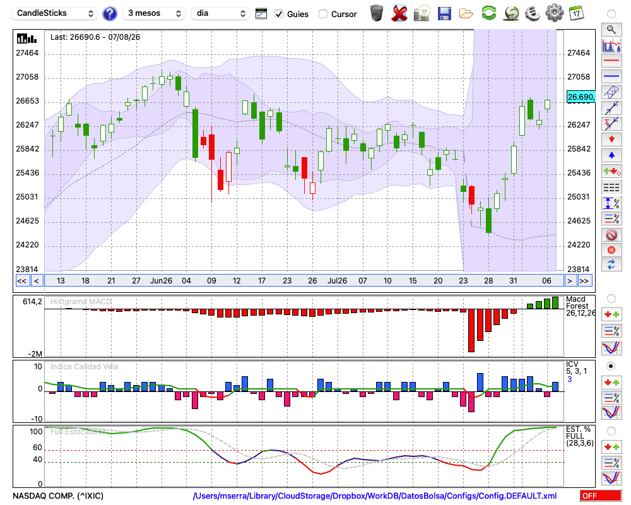Open the dia interval dropdown
Viewport: 631px width, 505px height.
pos(220,13)
